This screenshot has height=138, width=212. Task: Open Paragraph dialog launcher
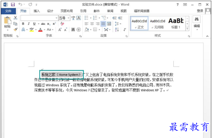(127, 36)
